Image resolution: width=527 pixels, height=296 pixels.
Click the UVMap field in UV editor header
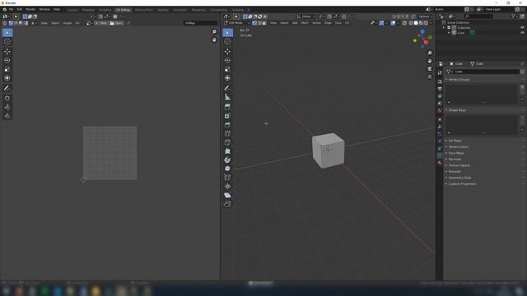(x=200, y=23)
